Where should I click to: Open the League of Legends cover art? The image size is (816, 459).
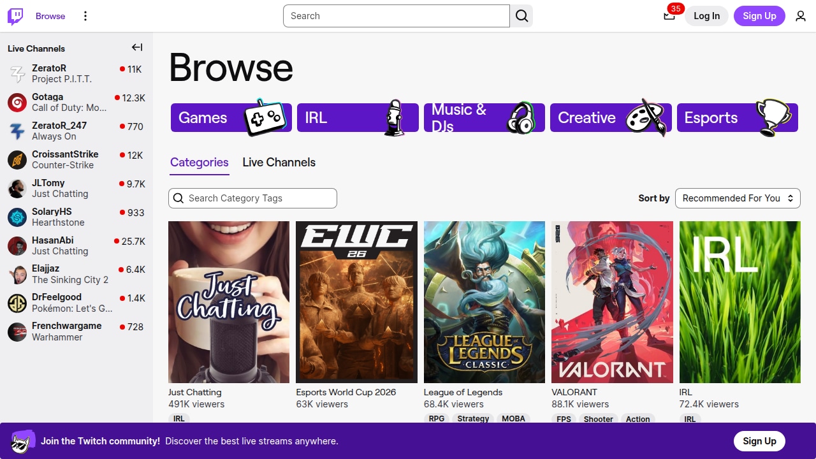tap(484, 302)
